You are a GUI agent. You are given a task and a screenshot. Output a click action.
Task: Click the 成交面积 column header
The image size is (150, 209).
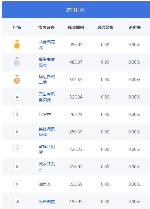point(76,27)
